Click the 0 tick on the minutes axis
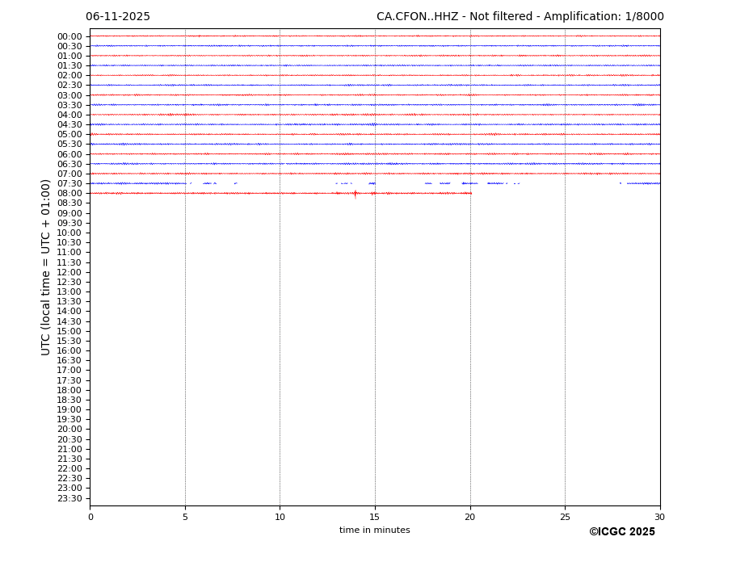This screenshot has width=749, height=562. coord(90,517)
